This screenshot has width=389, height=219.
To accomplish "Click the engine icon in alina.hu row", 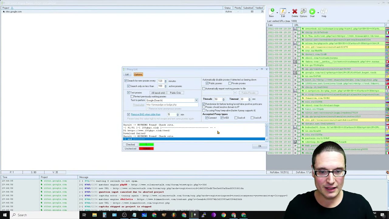I will [x=295, y=43].
